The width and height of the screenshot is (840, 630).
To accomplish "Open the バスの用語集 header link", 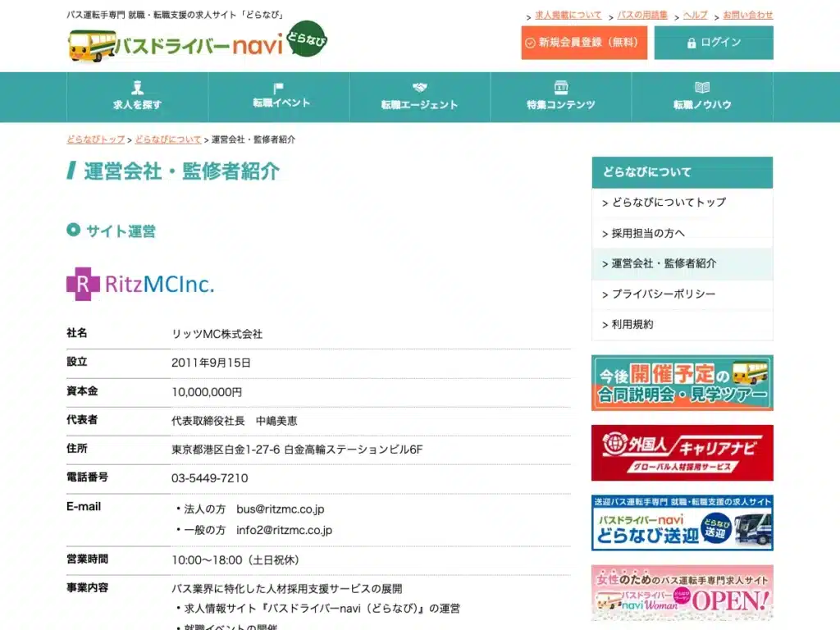I will (642, 16).
